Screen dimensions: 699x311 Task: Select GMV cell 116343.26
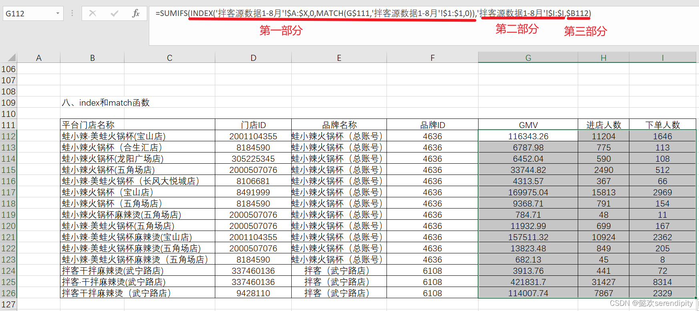tap(528, 136)
